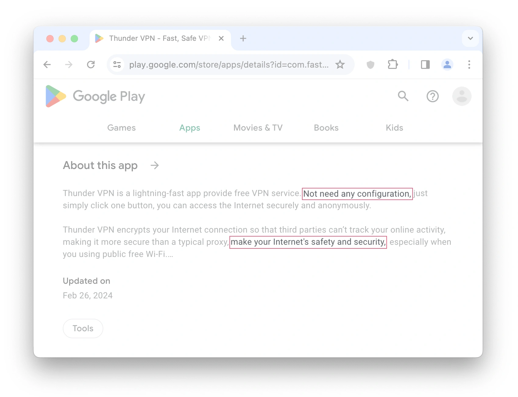Open Google Play account avatar
This screenshot has width=518, height=397.
(462, 96)
